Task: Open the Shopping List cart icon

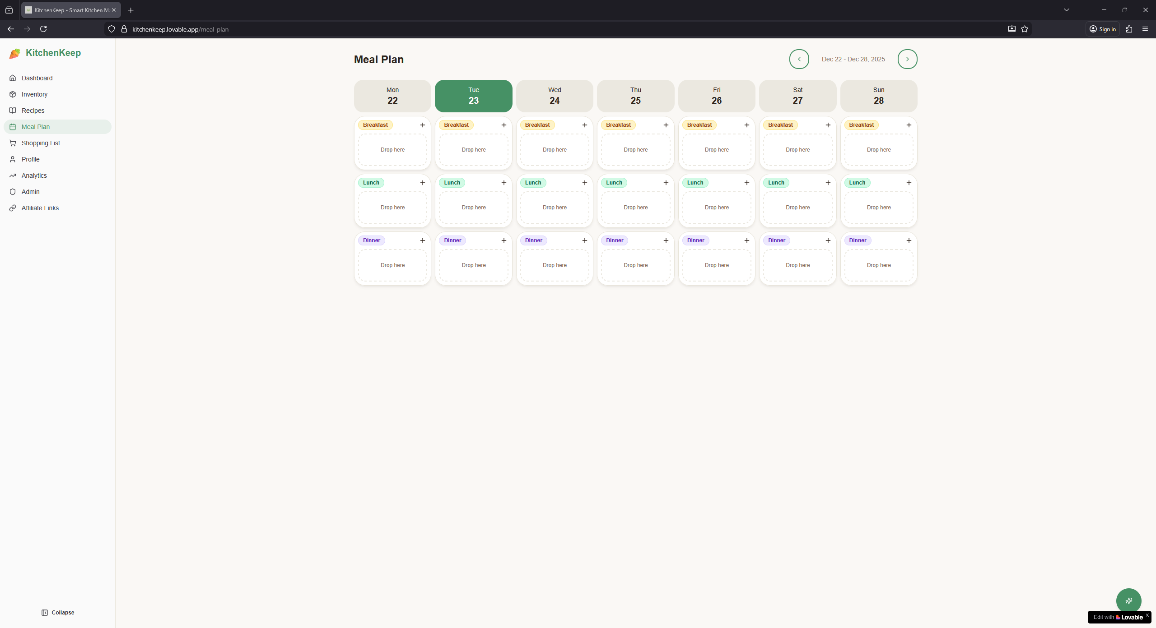Action: pos(13,143)
